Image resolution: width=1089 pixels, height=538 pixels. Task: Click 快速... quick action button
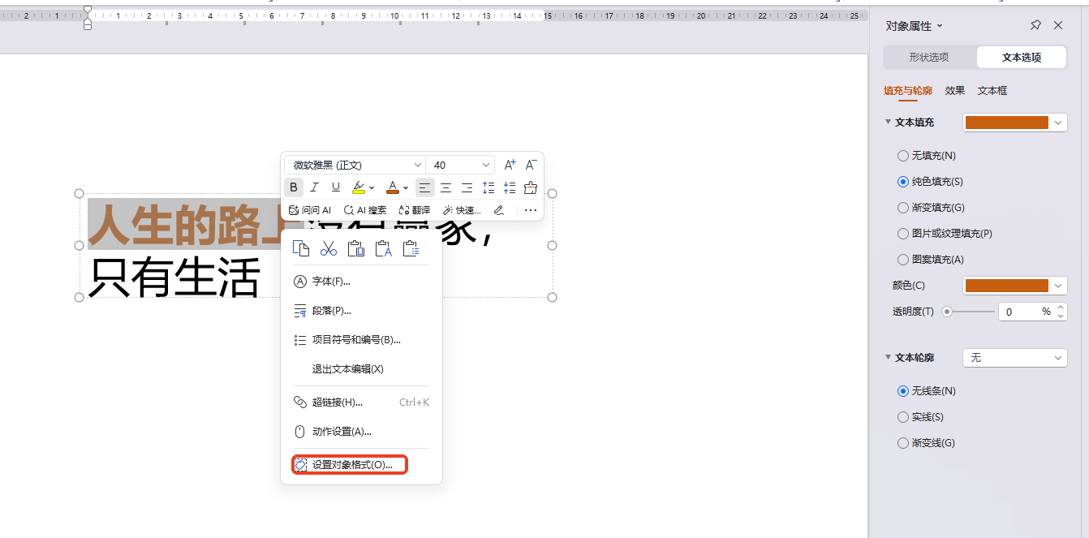coord(462,210)
